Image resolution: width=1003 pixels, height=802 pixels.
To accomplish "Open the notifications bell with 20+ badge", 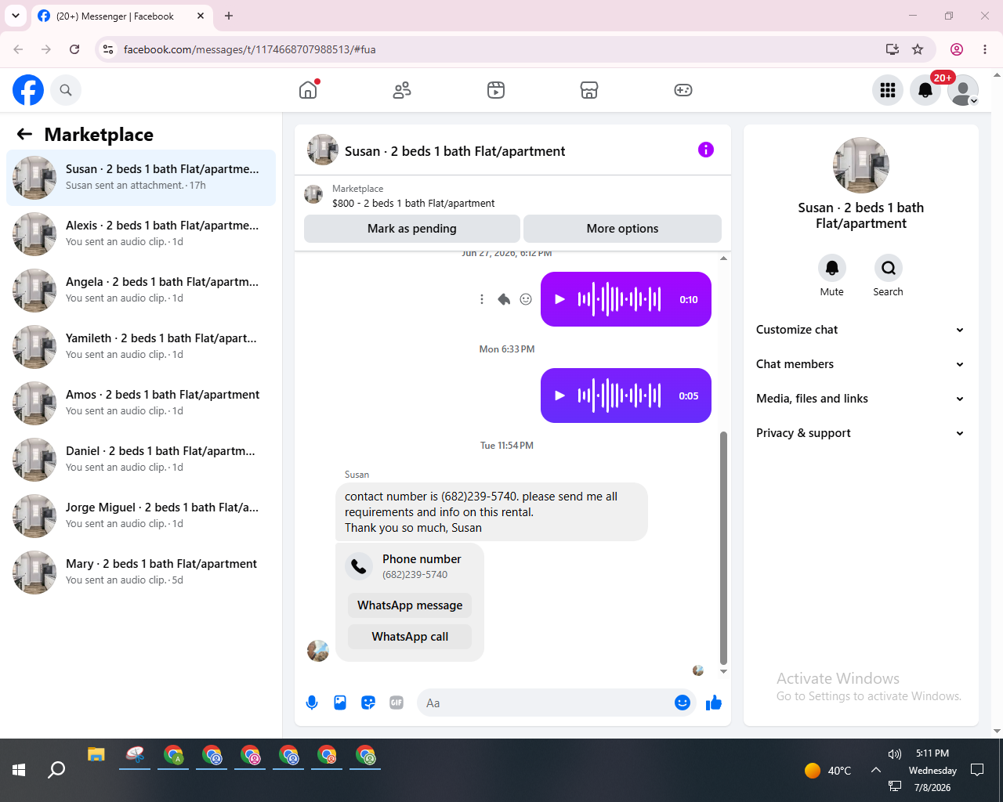I will tap(925, 90).
